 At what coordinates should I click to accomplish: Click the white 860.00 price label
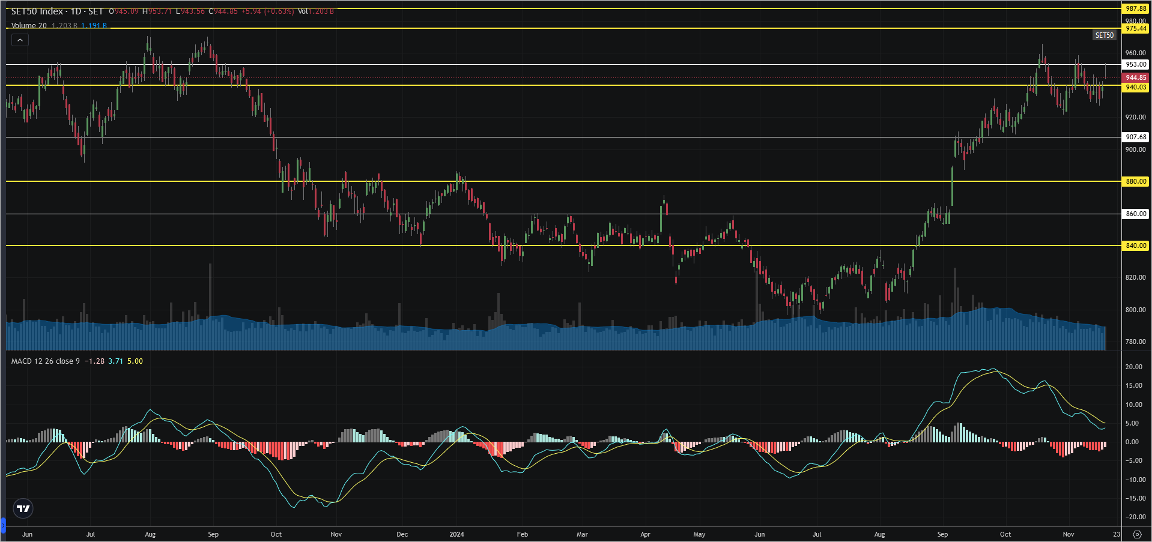[1135, 214]
